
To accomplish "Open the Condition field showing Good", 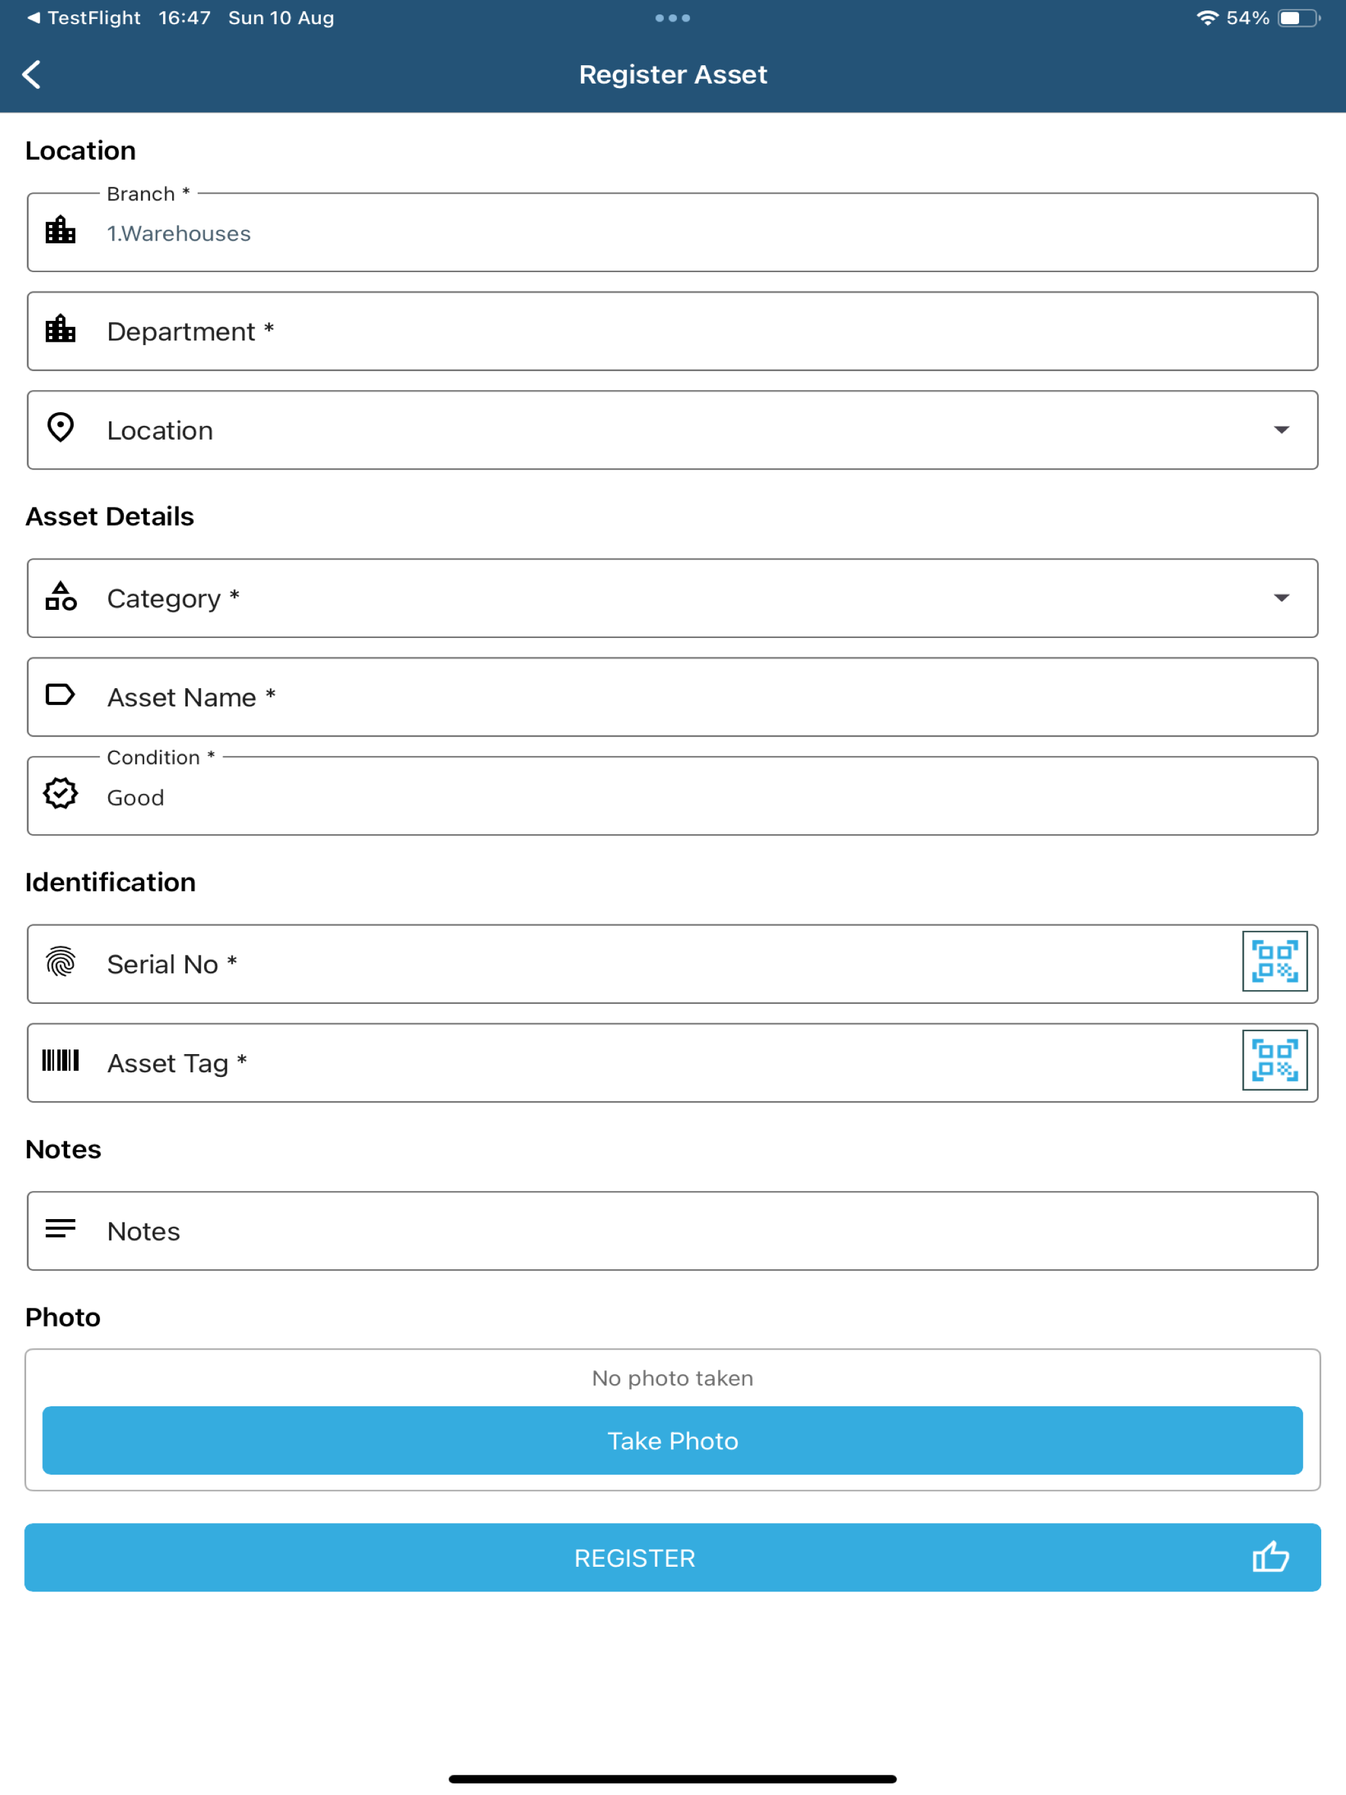I will (672, 796).
